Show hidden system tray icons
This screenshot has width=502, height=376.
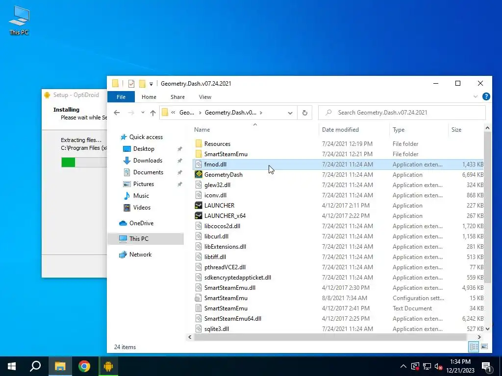tap(403, 366)
